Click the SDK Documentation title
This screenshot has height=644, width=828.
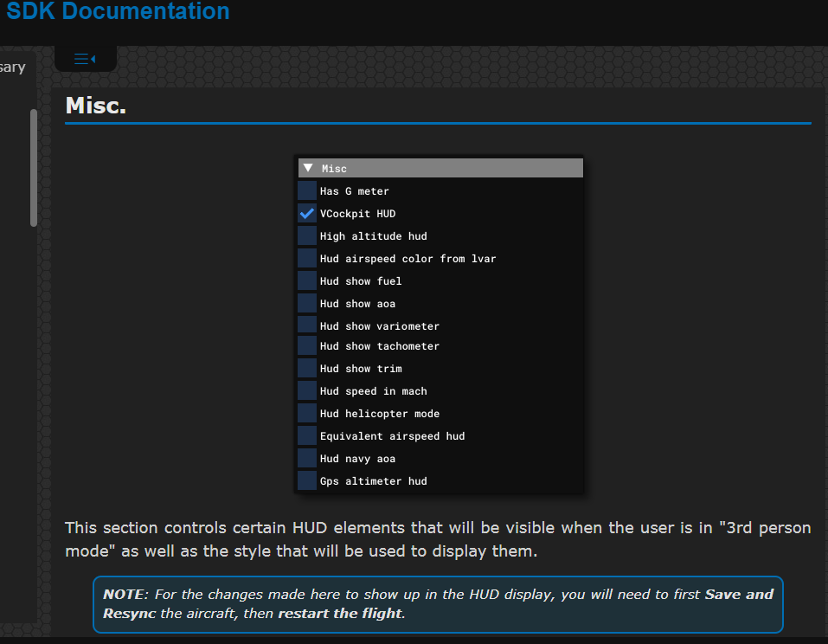tap(117, 11)
